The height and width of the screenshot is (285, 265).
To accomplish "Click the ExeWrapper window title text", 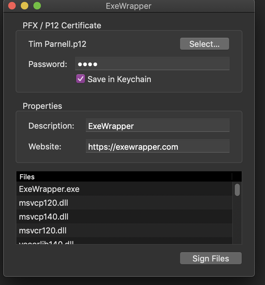I will pyautogui.click(x=129, y=6).
